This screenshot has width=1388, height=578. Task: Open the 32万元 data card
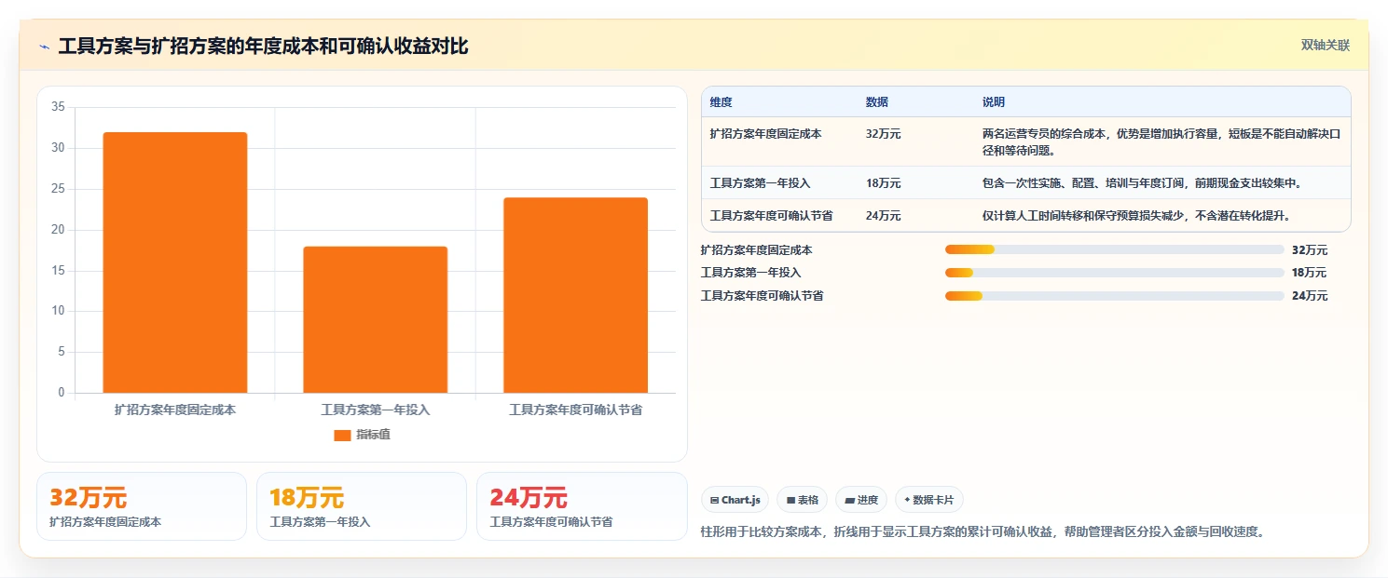coord(142,506)
